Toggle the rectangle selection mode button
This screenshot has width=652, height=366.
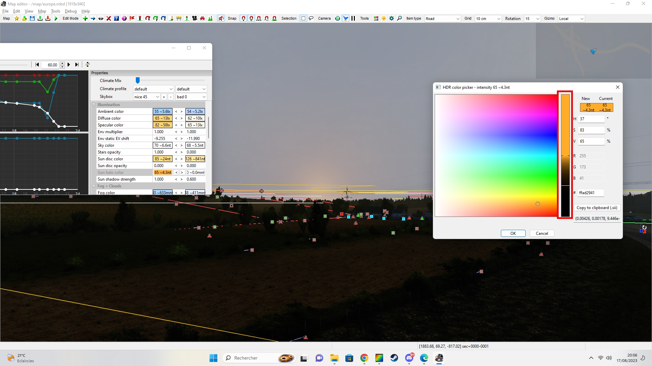tap(303, 18)
